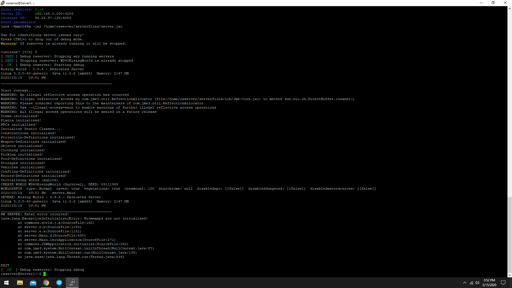The height and width of the screenshot is (288, 512).
Task: Open the PuTTY system menu icon in title bar
Action: [x=3, y=3]
